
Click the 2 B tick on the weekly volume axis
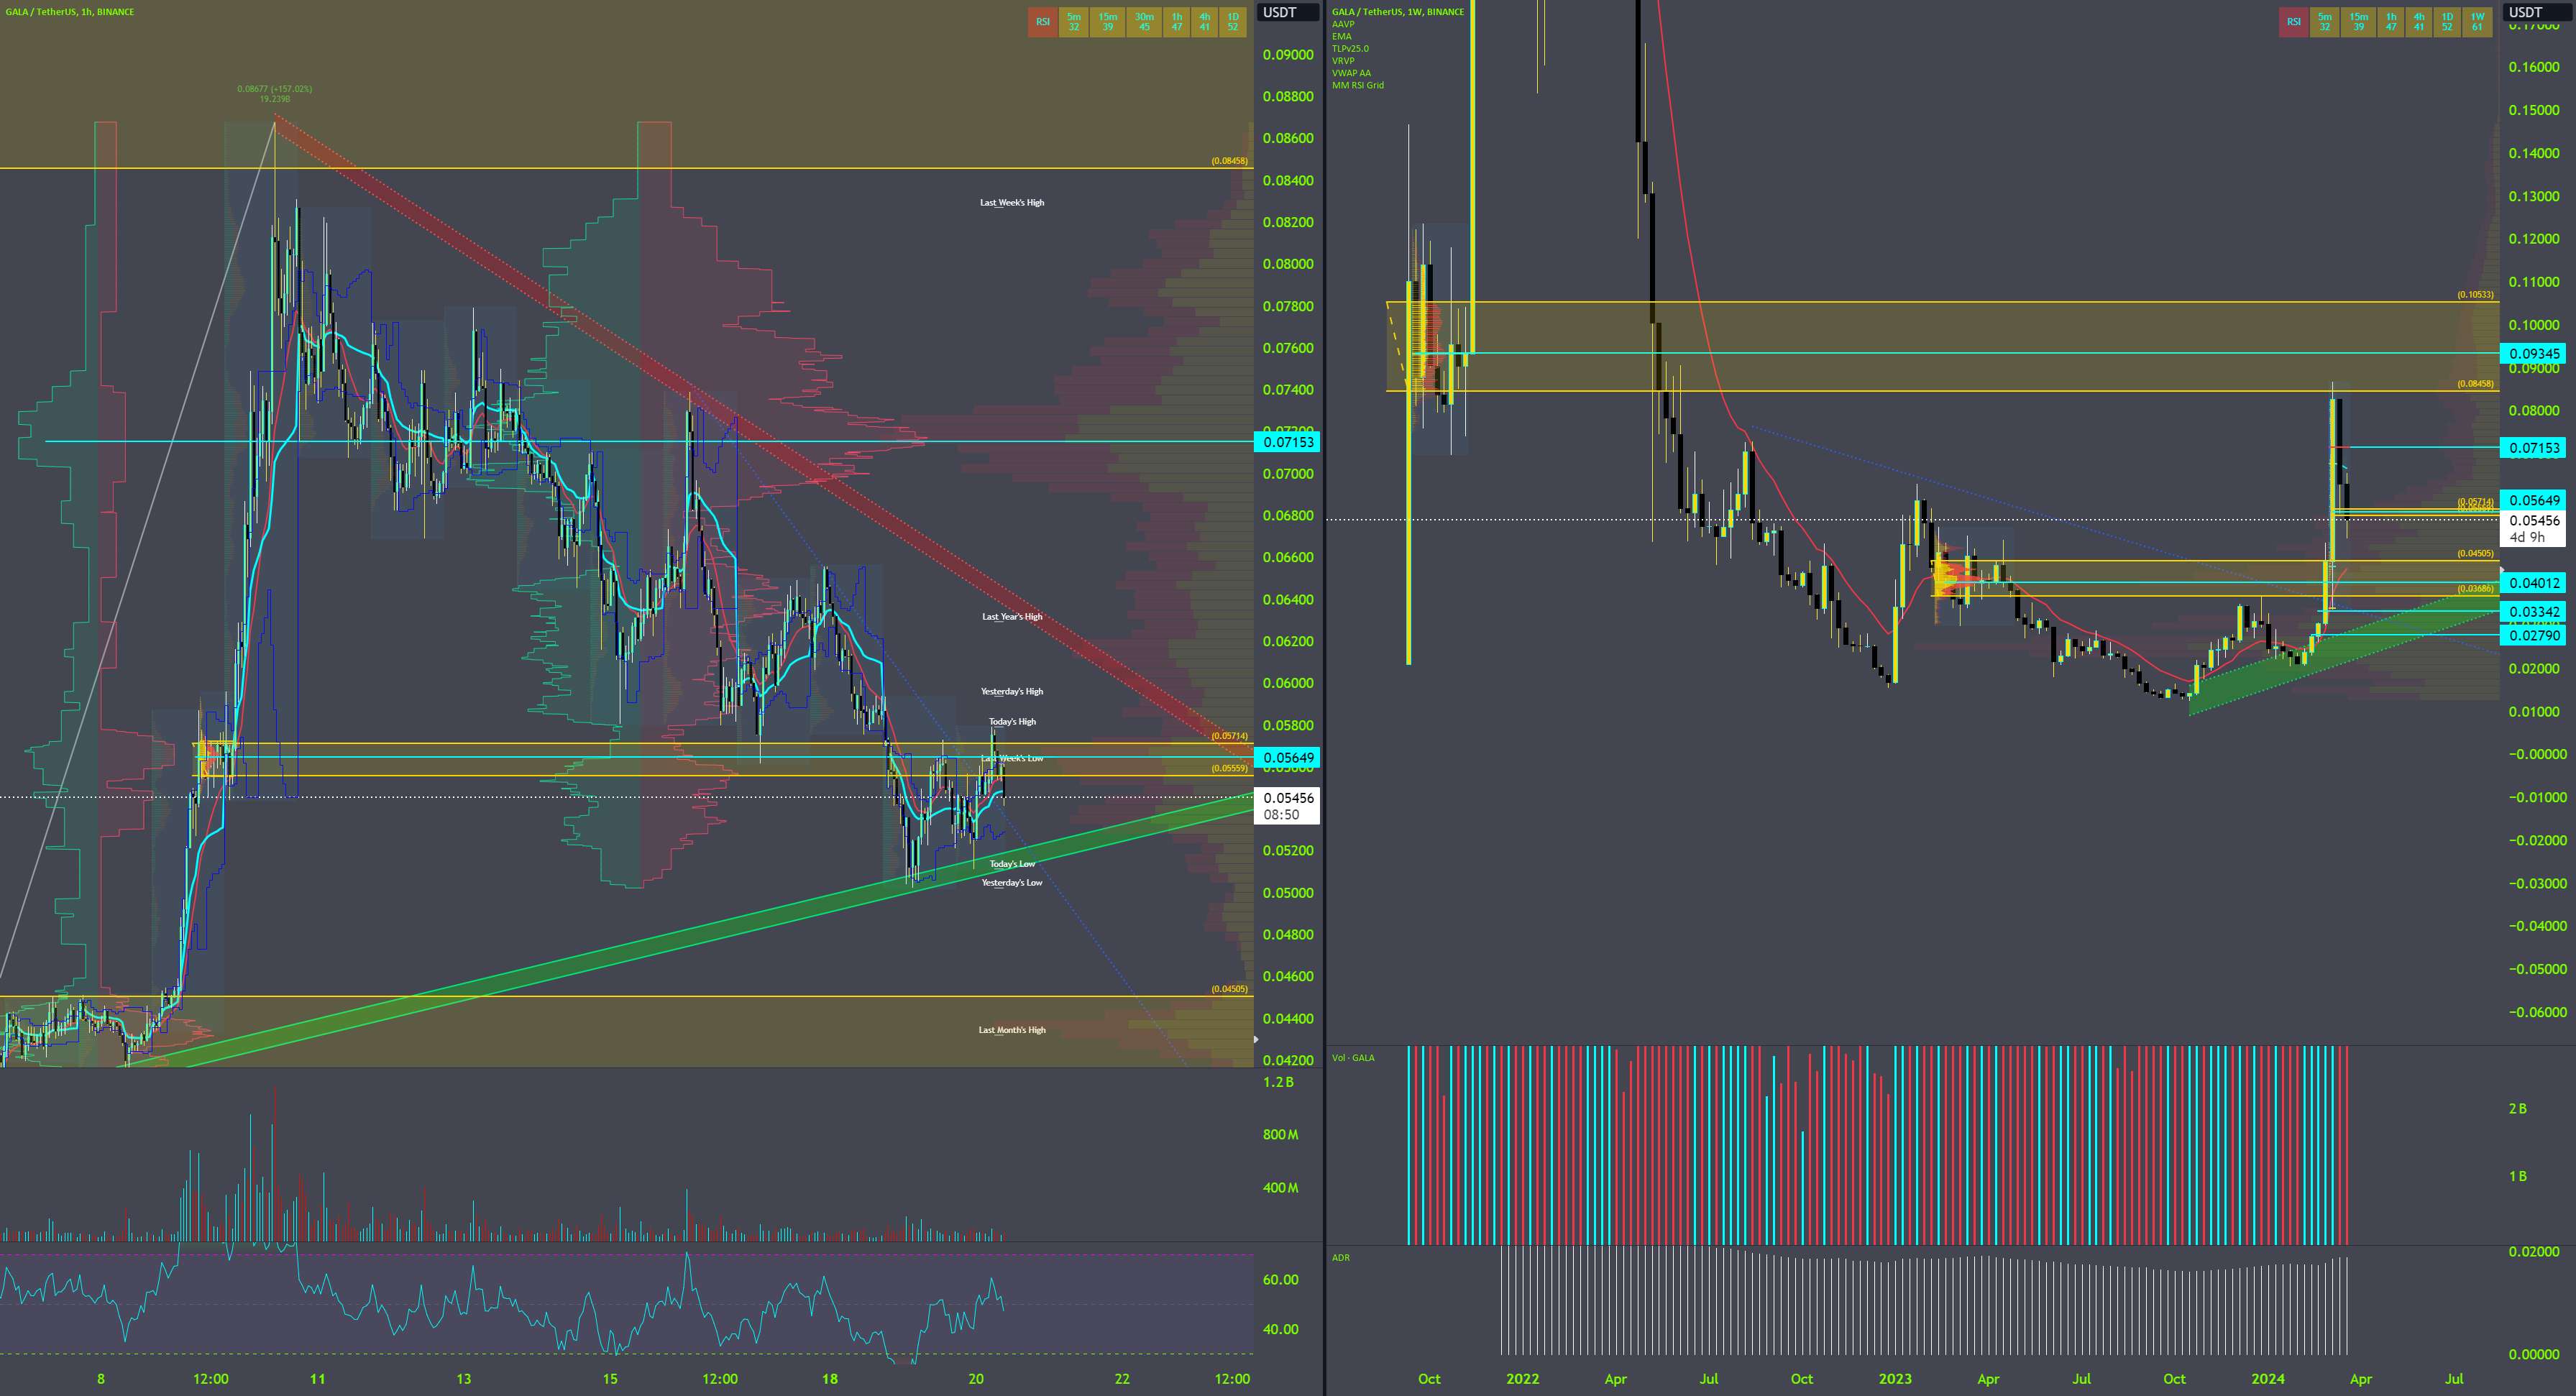(2518, 1108)
